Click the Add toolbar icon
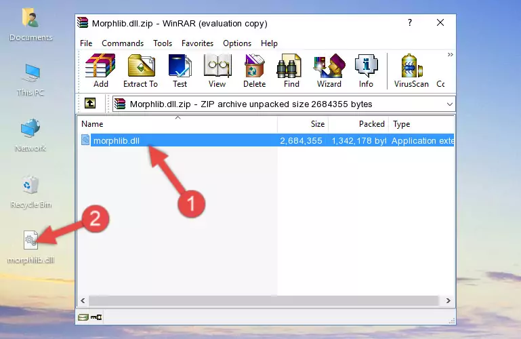This screenshot has width=521, height=339. [x=100, y=71]
